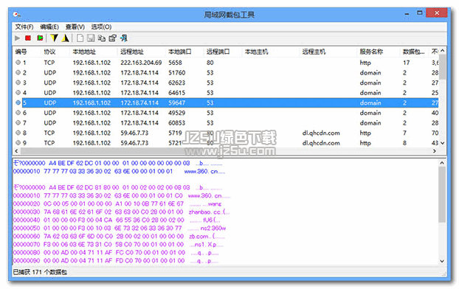Click the 数据包 column header
The height and width of the screenshot is (289, 459).
[413, 52]
